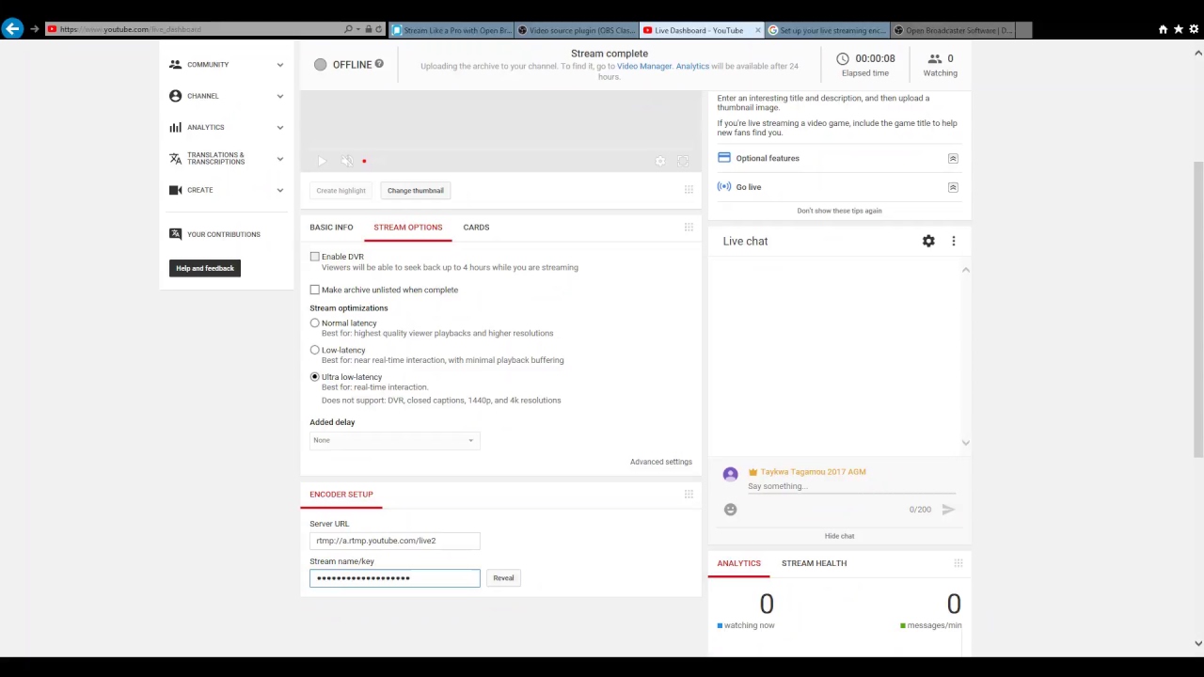
Task: Open browser favorites star icon
Action: click(1179, 30)
